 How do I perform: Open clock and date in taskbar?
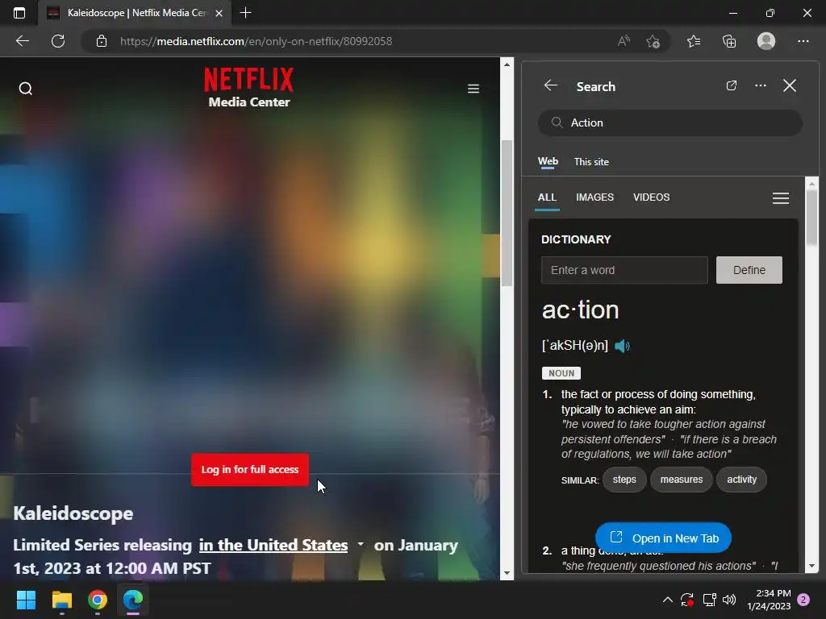[769, 600]
